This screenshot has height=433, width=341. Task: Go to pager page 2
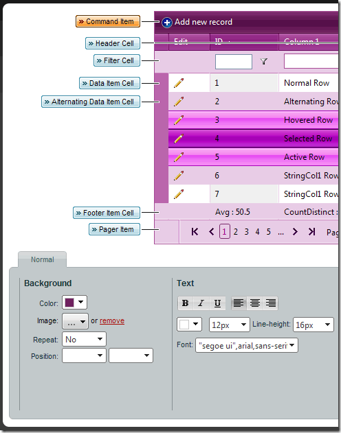coord(236,232)
